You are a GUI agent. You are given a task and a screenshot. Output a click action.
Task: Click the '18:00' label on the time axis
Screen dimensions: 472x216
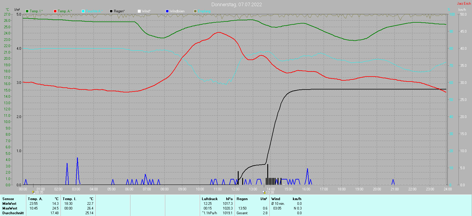tap(342, 189)
